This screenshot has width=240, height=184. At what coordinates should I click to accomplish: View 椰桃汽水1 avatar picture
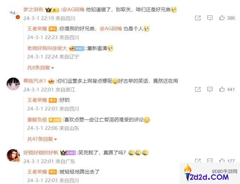[x=13, y=84]
